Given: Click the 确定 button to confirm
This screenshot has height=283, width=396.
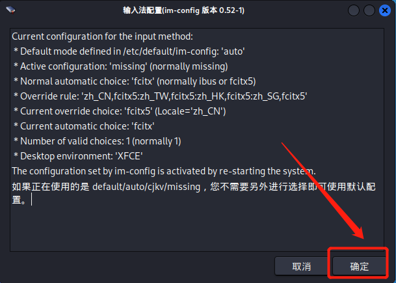Looking at the screenshot, I should 359,266.
